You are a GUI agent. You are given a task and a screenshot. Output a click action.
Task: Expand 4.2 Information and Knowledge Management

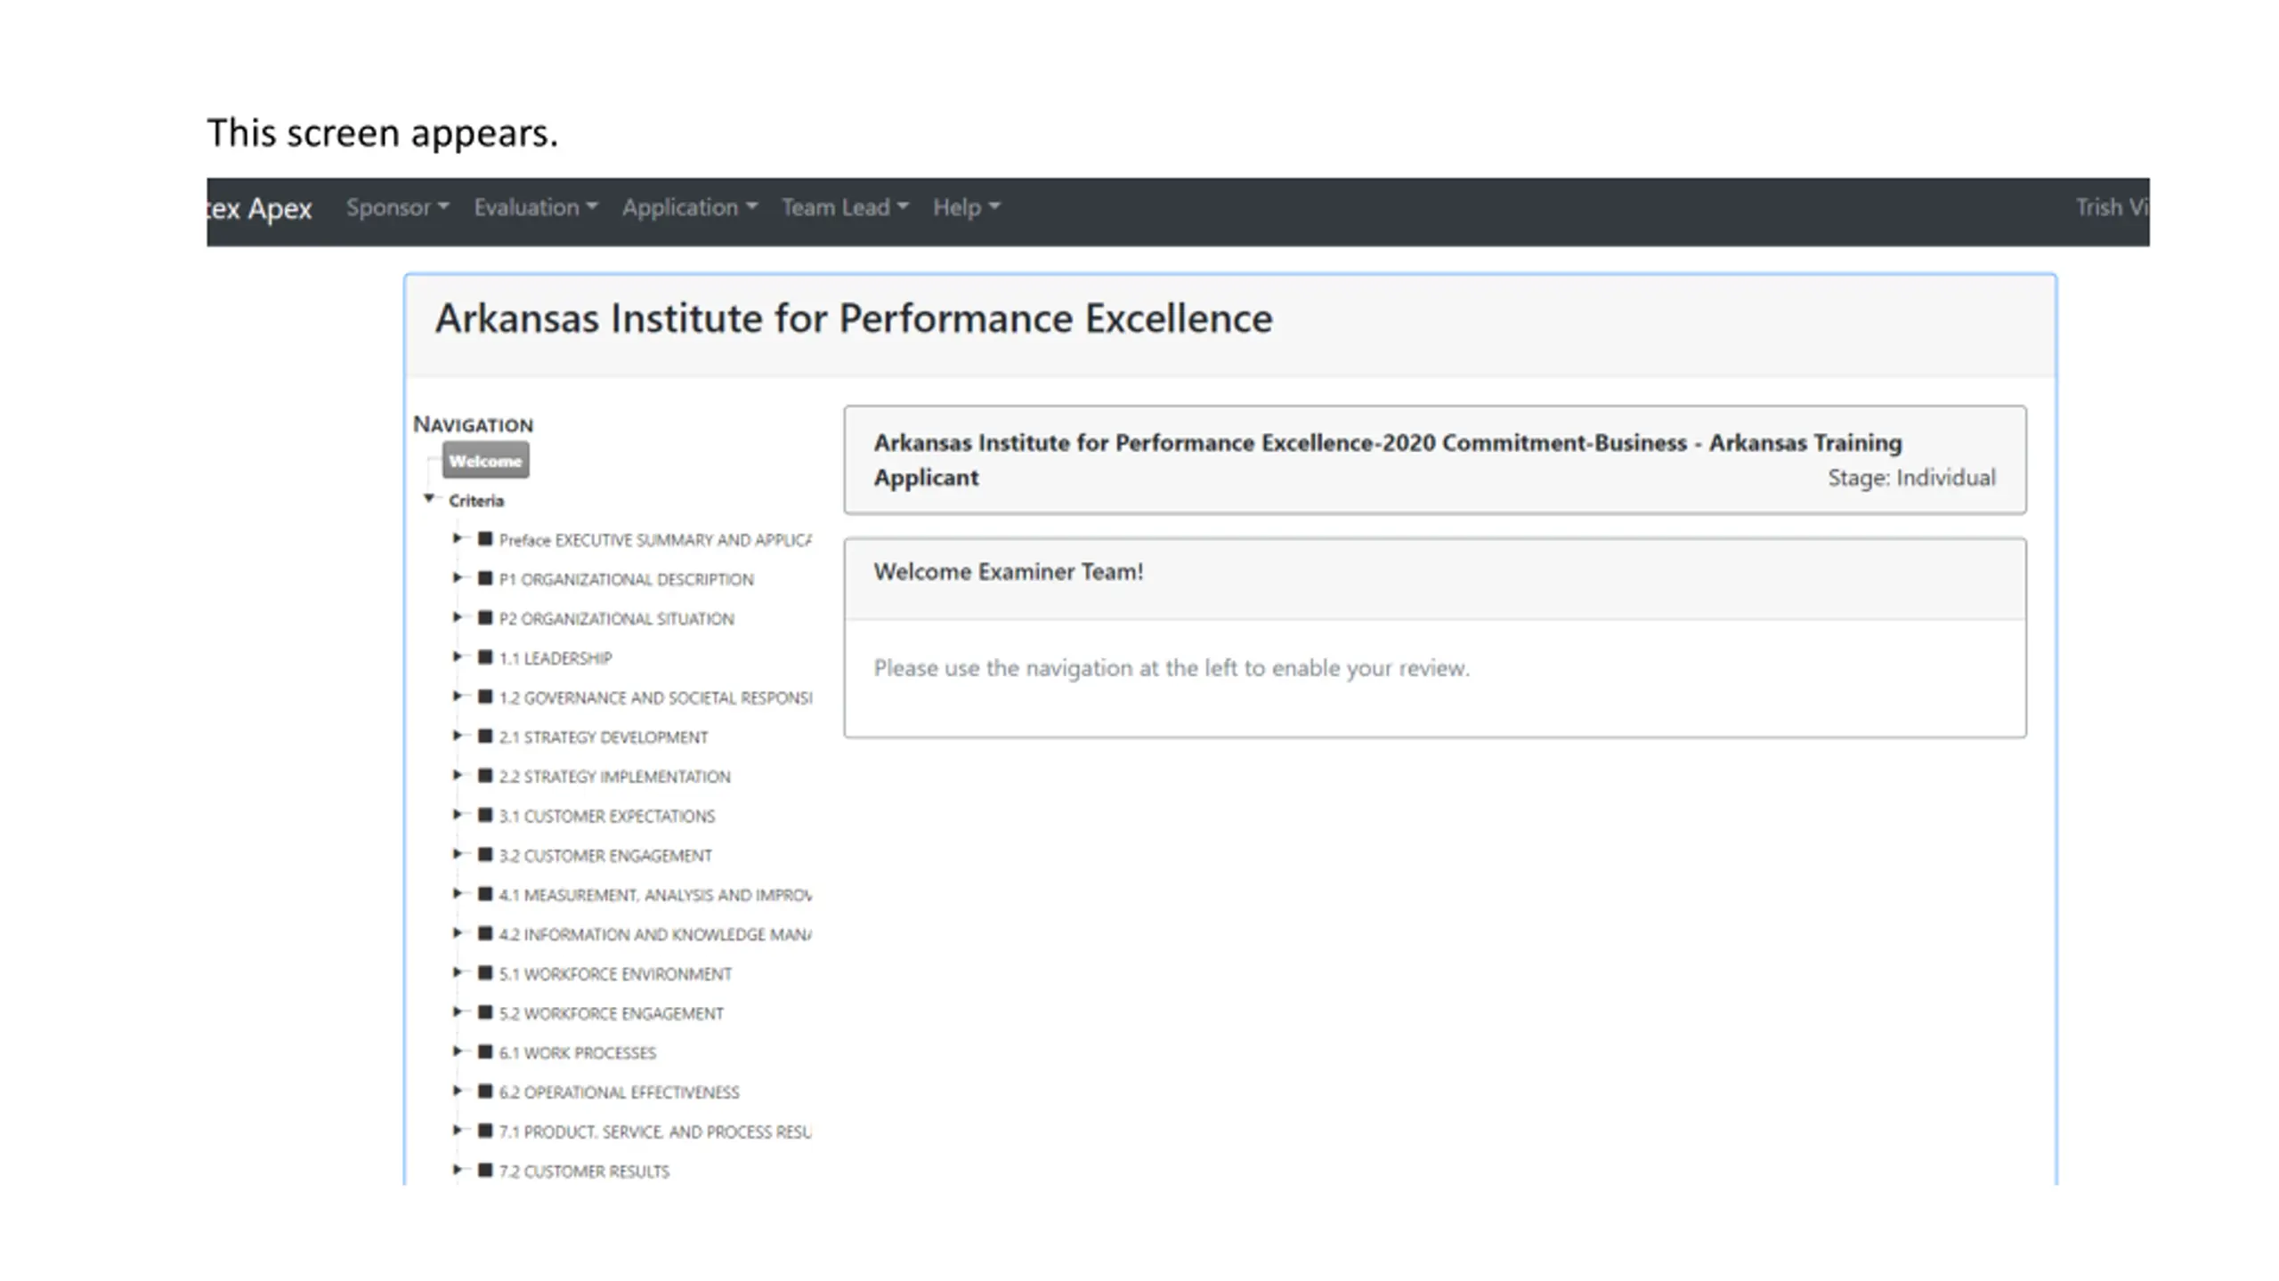click(457, 933)
